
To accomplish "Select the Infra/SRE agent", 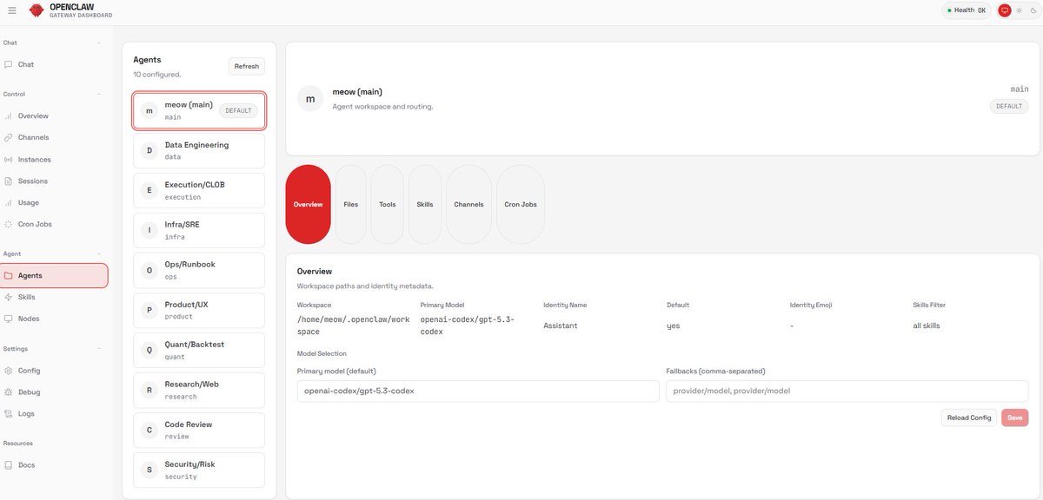I will tap(199, 230).
